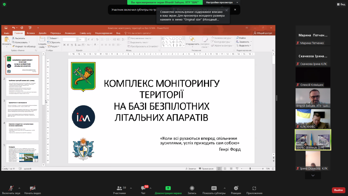This screenshot has width=348, height=196.
Task: Click the red Выйти leave button
Action: click(x=338, y=190)
